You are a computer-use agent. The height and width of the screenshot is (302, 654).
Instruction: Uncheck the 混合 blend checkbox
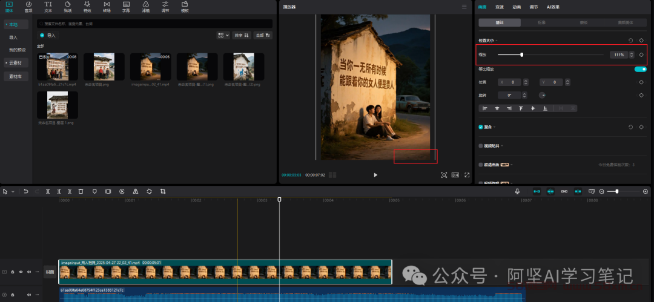(x=481, y=127)
